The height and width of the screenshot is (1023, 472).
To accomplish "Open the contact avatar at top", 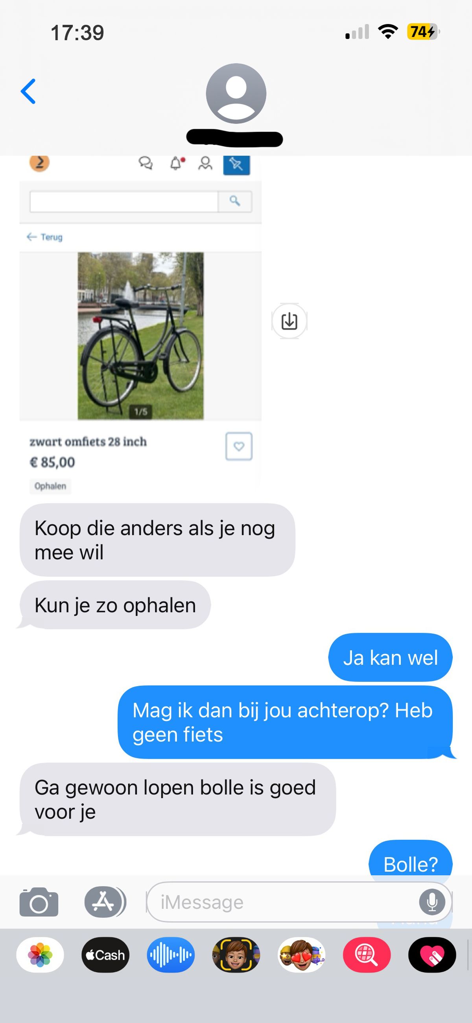I will click(x=236, y=94).
